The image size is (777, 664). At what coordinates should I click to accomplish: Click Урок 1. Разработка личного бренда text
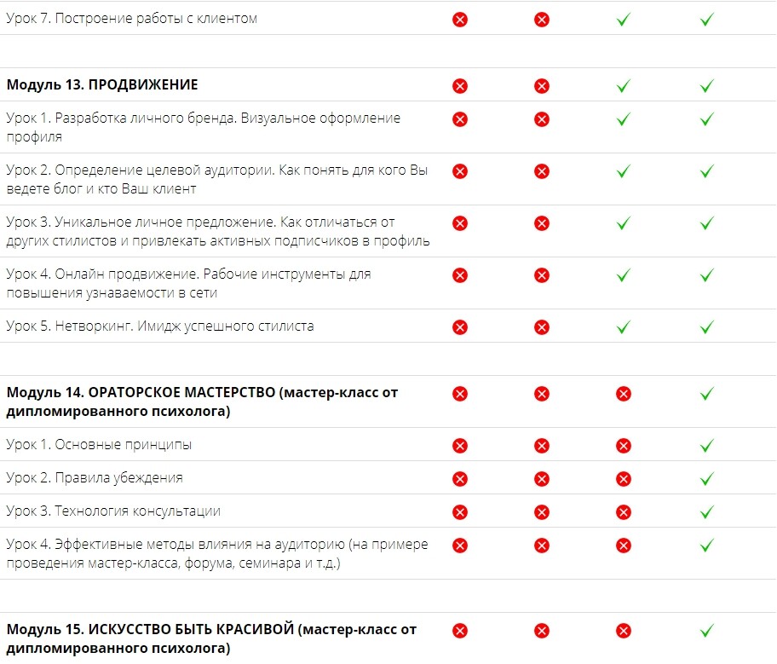tap(203, 127)
